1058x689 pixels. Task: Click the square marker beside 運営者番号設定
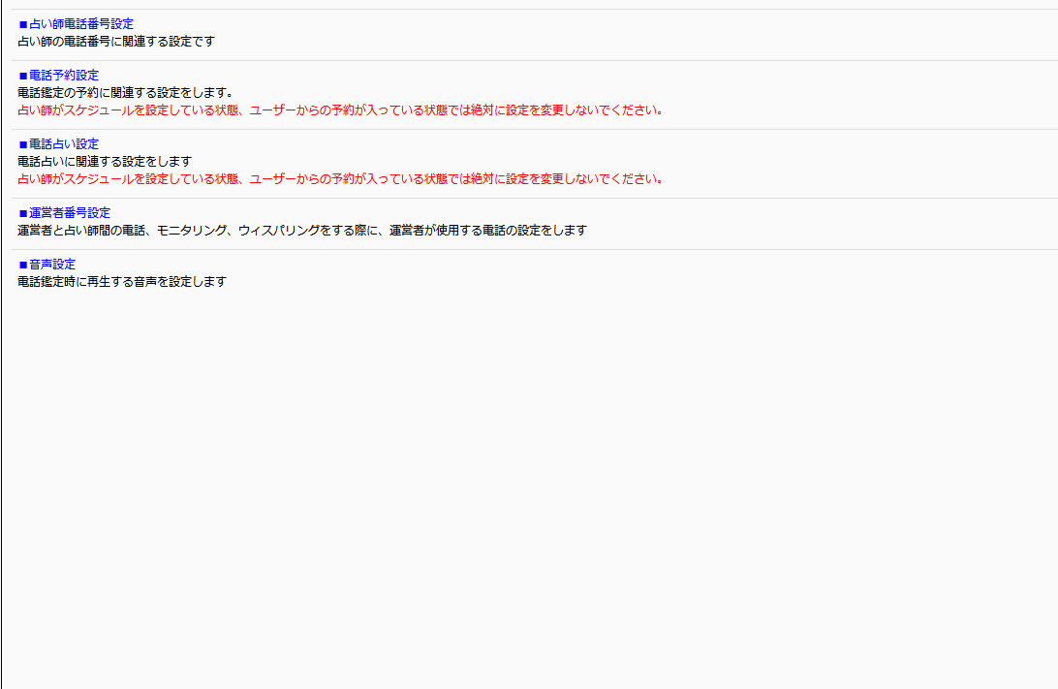coord(23,213)
